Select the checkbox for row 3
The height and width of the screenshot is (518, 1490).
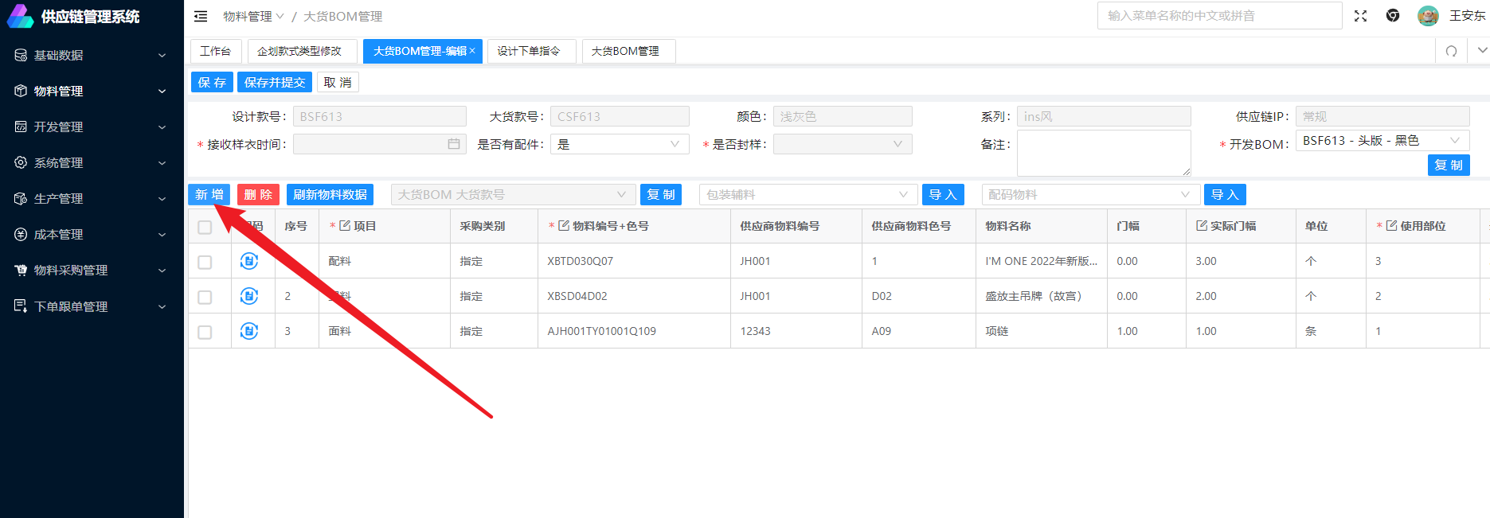[205, 333]
